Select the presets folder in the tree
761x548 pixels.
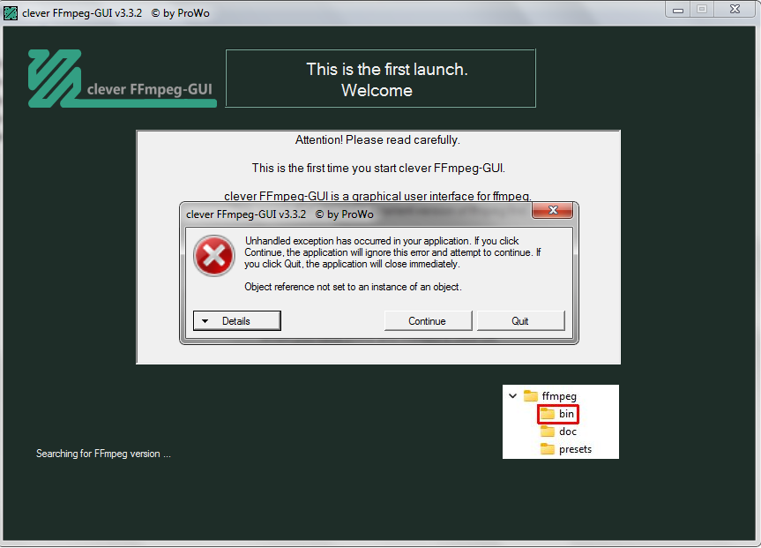[x=566, y=449]
